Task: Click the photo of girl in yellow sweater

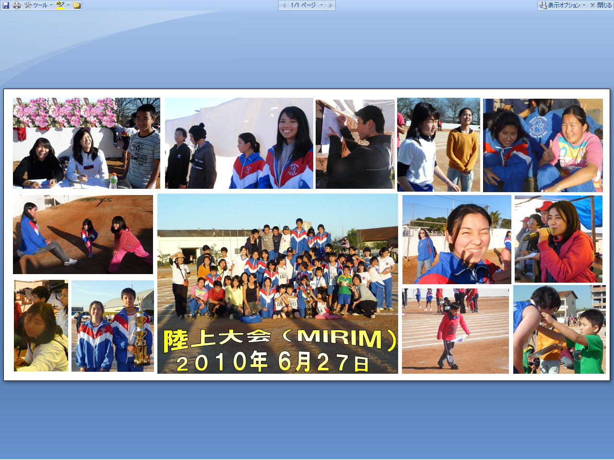Action: tap(438, 145)
